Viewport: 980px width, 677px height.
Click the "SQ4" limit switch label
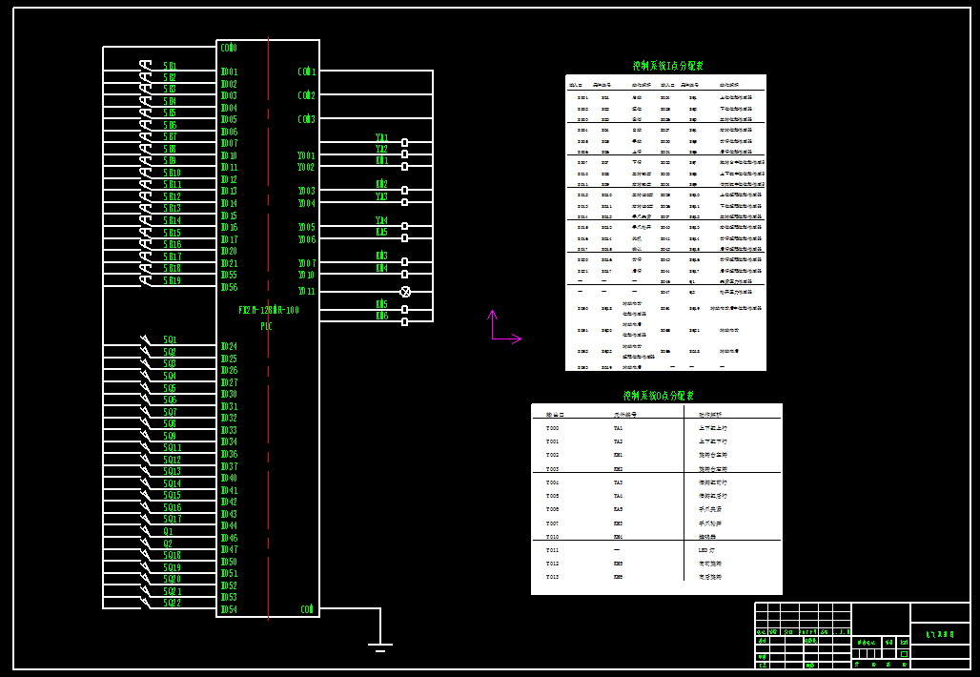(170, 377)
